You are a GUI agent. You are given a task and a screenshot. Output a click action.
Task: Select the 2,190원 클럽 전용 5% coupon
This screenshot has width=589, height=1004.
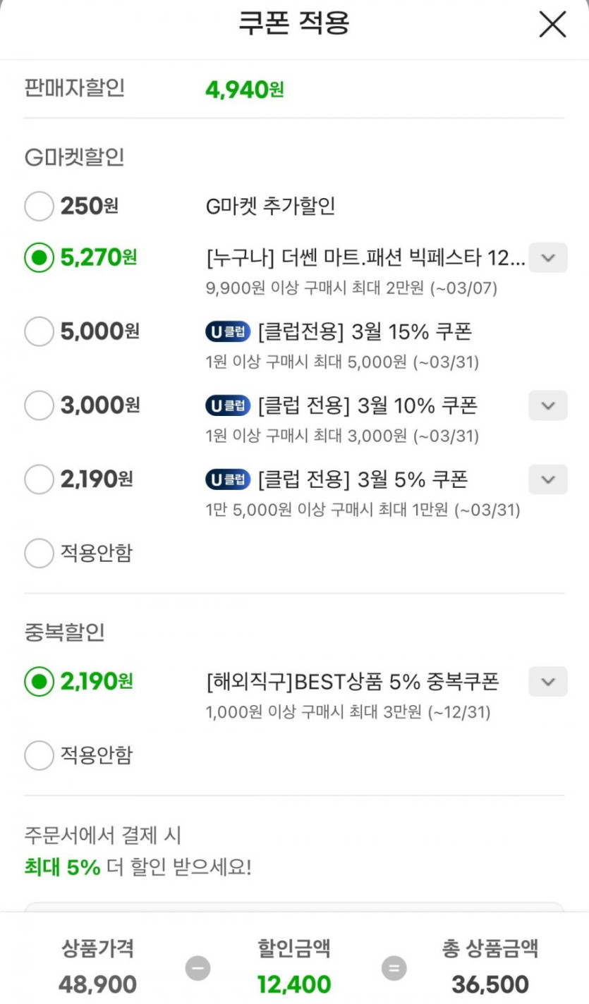39,480
